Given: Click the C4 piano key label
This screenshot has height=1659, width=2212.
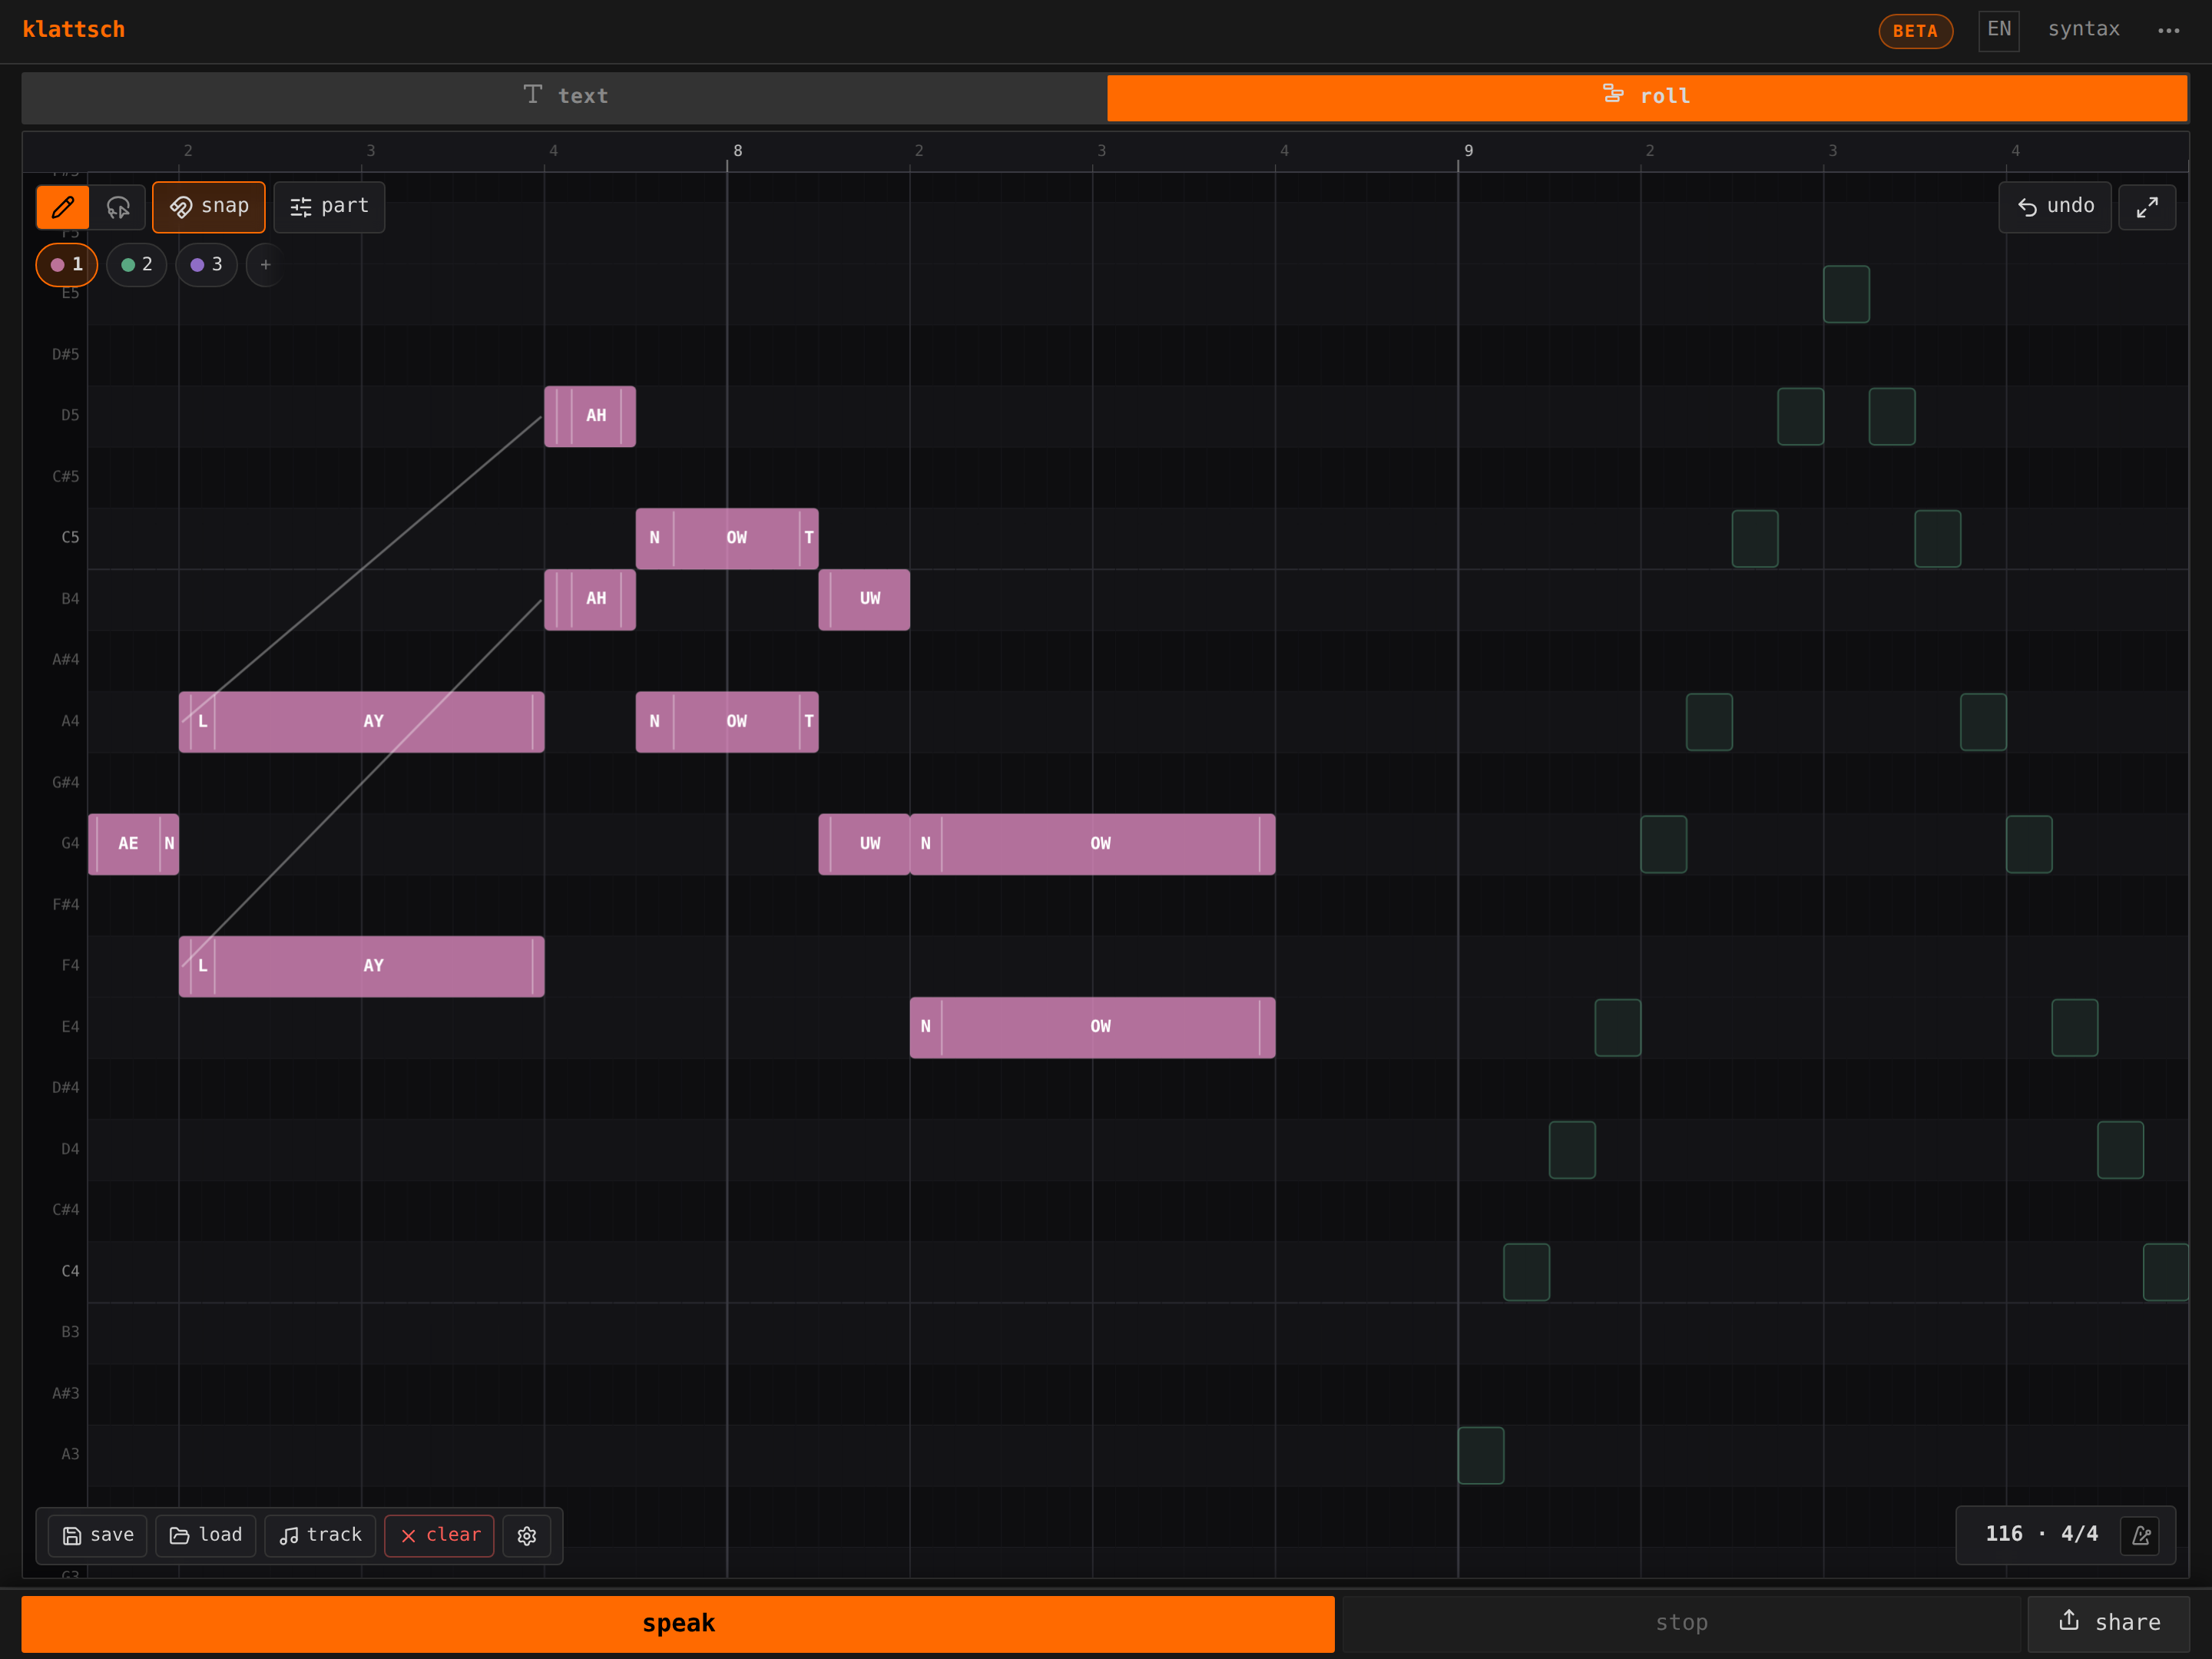Looking at the screenshot, I should [70, 1272].
